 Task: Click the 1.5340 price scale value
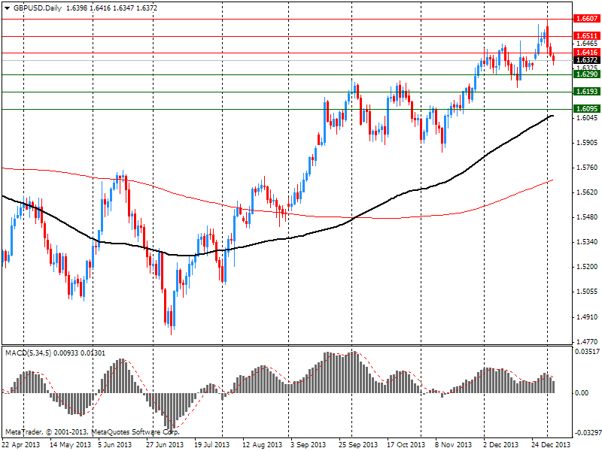(587, 241)
